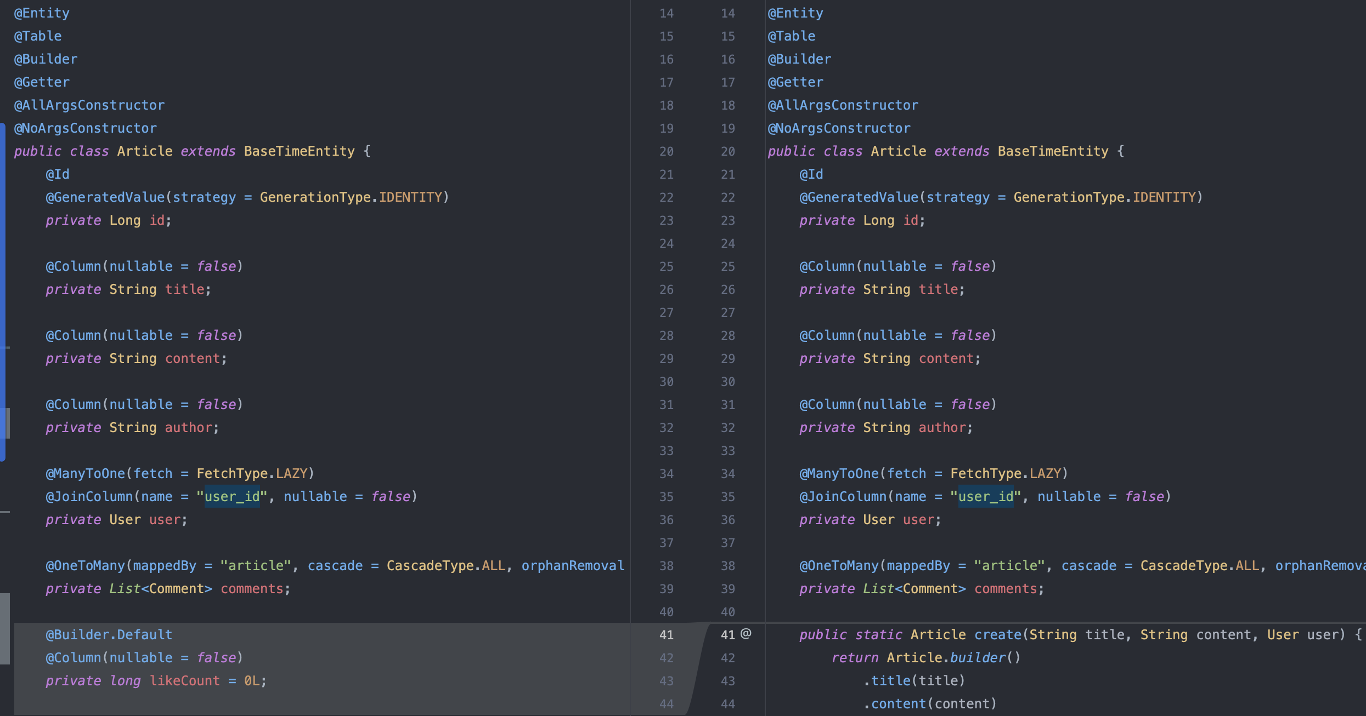The image size is (1366, 716).
Task: Place cursor on likeCount in left pane
Action: [184, 681]
